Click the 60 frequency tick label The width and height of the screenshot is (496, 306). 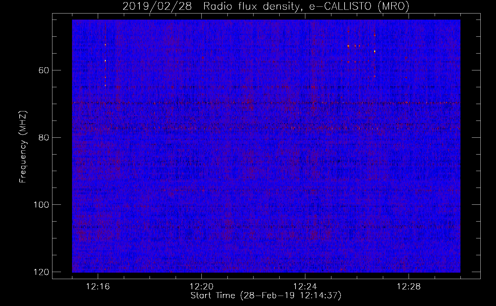(44, 70)
